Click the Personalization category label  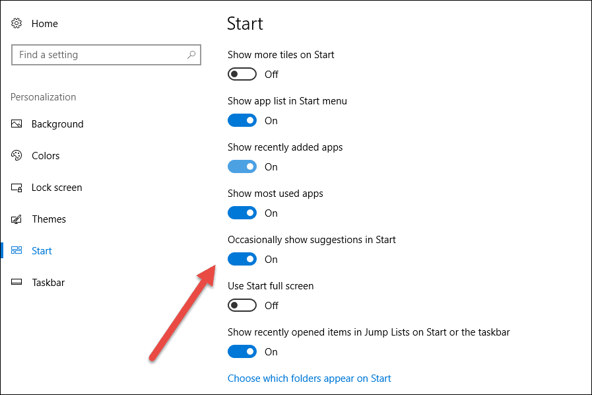tap(43, 97)
